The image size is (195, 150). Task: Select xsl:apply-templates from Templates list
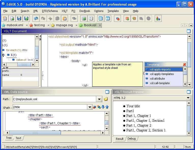coord(164,74)
